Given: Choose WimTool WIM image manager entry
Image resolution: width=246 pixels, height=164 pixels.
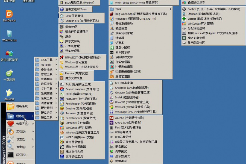Looking at the screenshot, I should coord(135,107).
